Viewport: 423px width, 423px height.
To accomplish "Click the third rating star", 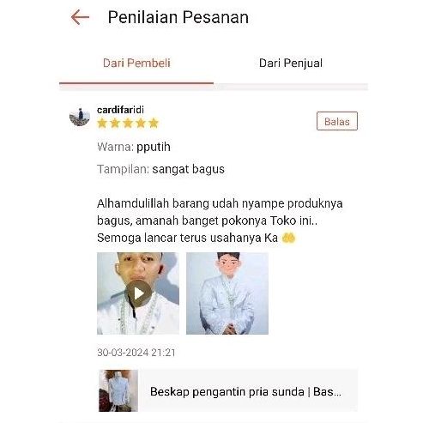I will pyautogui.click(x=128, y=124).
